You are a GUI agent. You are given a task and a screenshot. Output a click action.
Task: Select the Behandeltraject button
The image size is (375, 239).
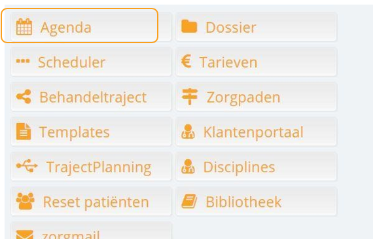point(91,97)
